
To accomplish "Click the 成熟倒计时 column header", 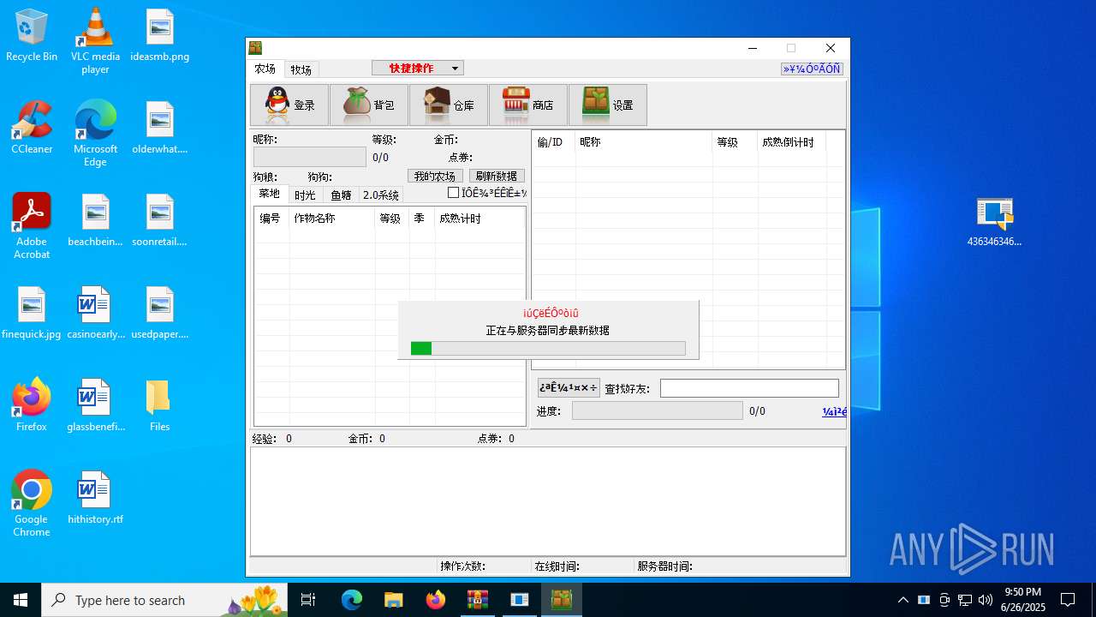I will click(x=792, y=142).
